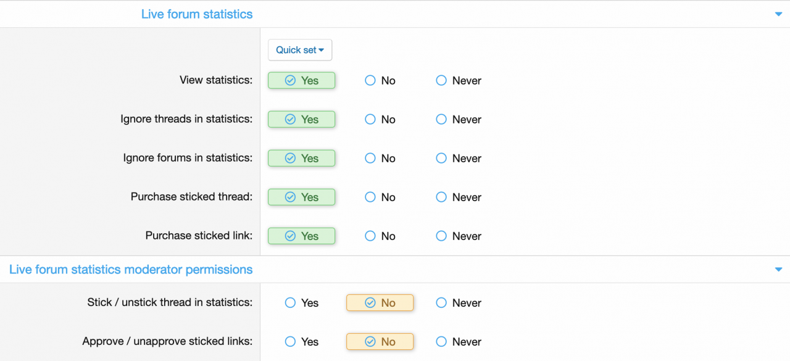Select Yes for View statistics
This screenshot has width=790, height=361.
point(301,81)
